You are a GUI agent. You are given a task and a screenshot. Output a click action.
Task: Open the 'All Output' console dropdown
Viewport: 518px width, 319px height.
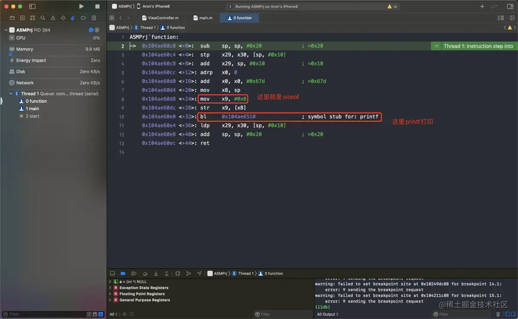pos(328,314)
